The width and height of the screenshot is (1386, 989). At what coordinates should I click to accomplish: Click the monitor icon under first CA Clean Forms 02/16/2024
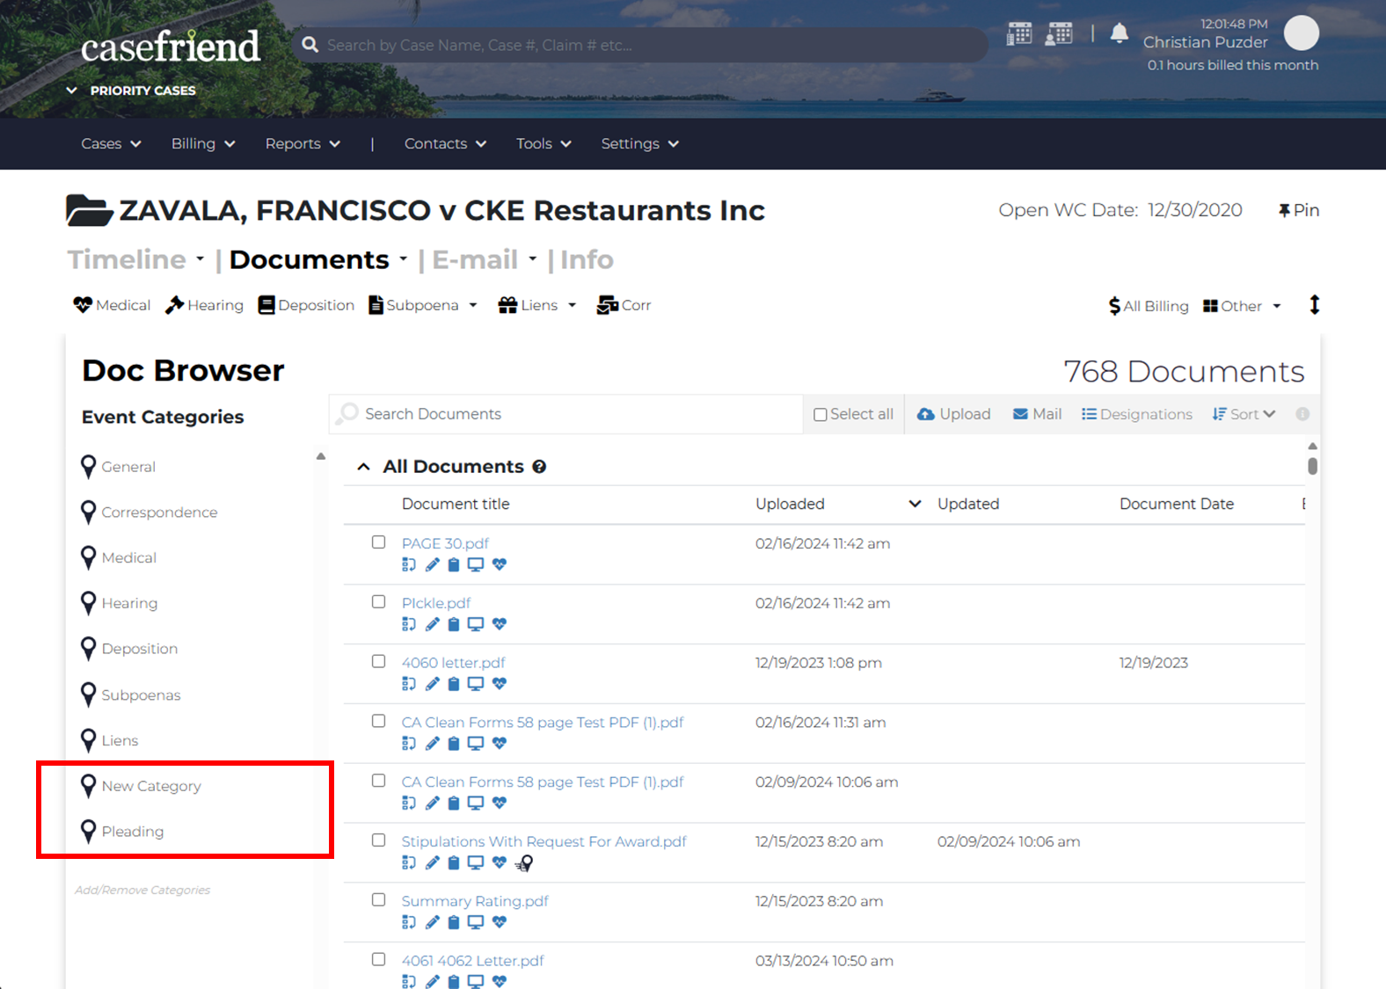coord(476,744)
